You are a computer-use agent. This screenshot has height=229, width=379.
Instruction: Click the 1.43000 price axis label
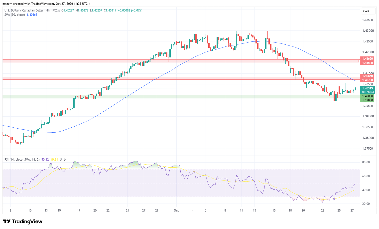(x=368, y=31)
